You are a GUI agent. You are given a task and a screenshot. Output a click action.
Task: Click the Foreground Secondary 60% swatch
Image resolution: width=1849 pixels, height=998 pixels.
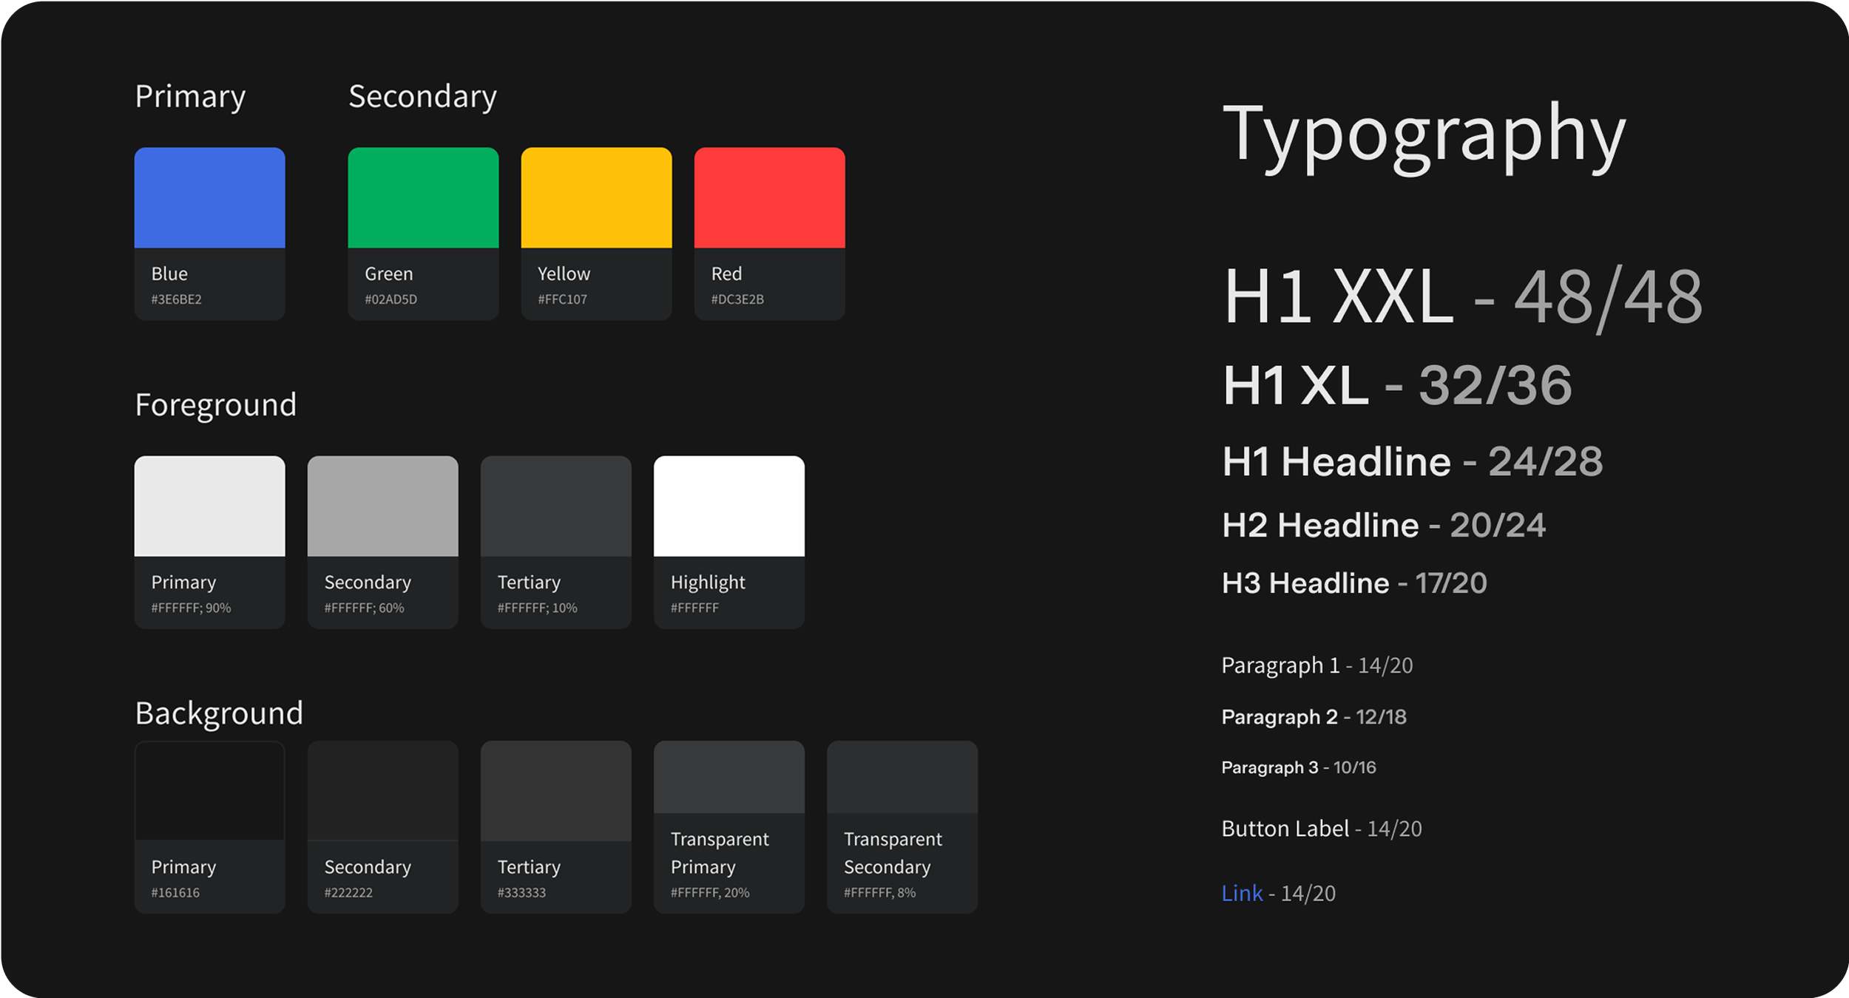pyautogui.click(x=382, y=506)
